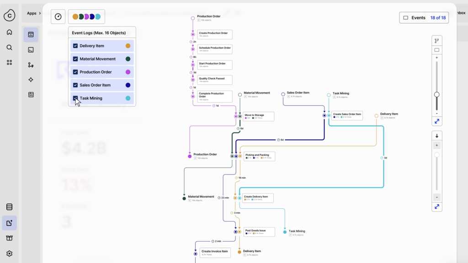Open the branch flow icon in second sidebar
This screenshot has height=263, width=468.
31,65
